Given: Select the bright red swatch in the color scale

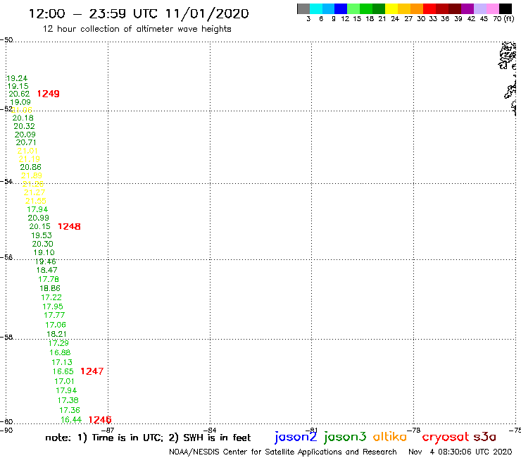Looking at the screenshot, I should click(x=429, y=8).
